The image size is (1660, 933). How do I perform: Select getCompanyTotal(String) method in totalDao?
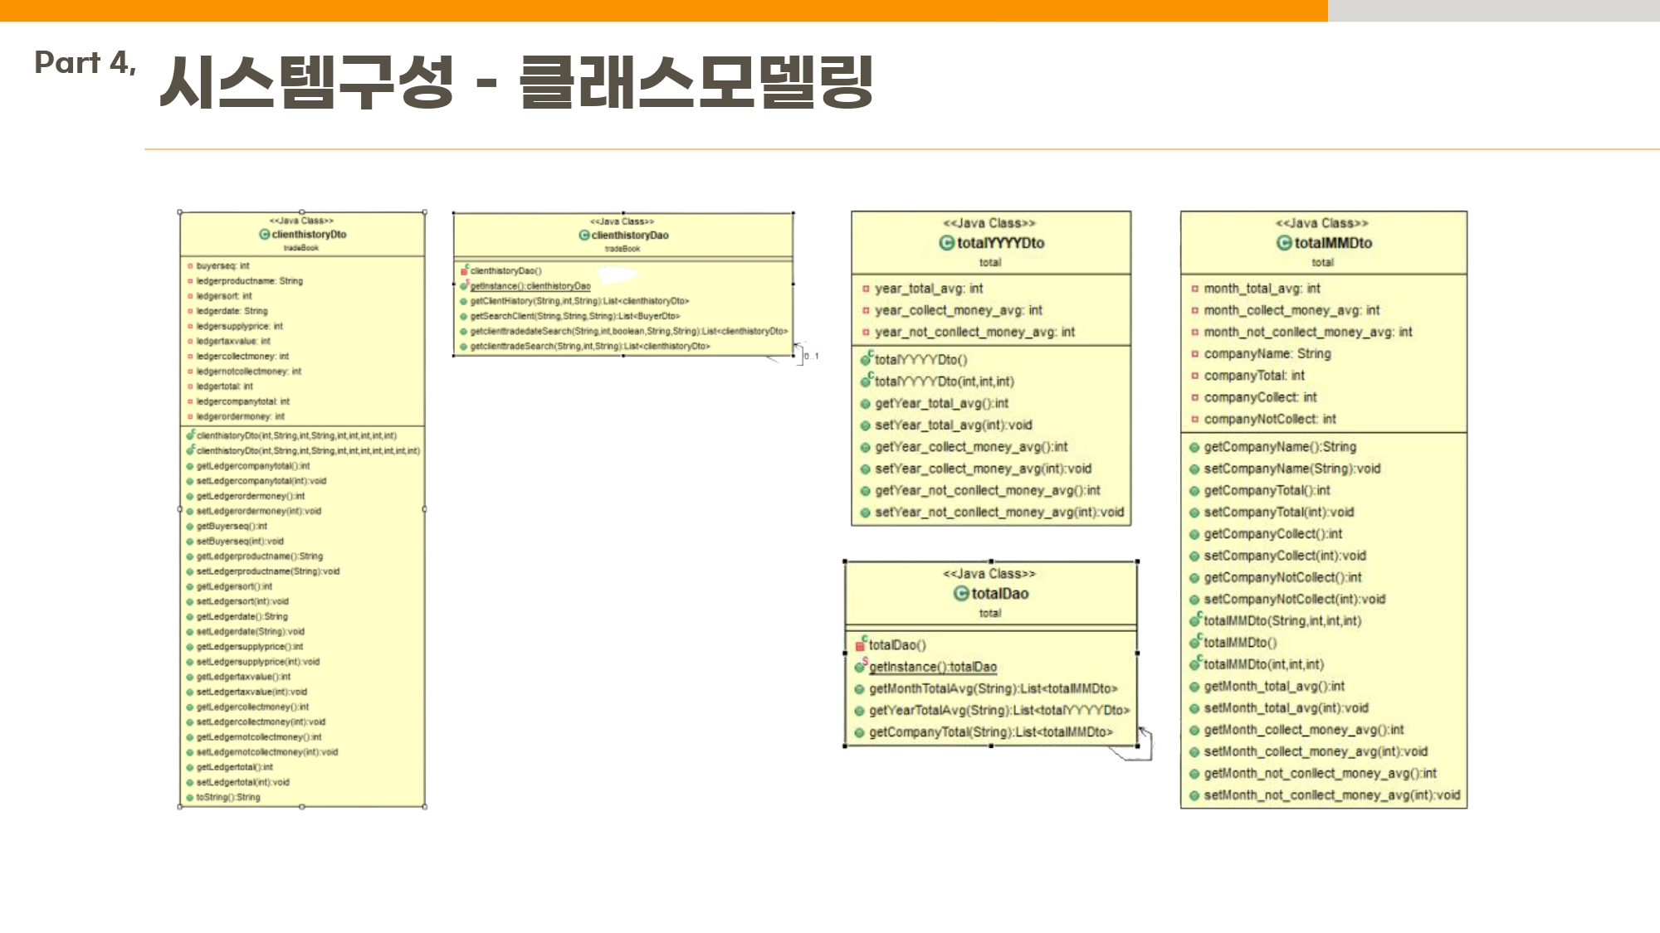pyautogui.click(x=990, y=731)
